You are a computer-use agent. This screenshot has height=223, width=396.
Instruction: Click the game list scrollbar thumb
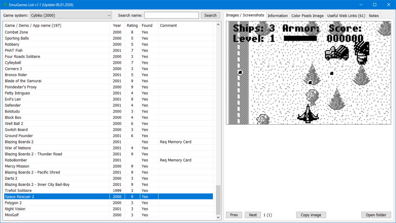coord(218,200)
